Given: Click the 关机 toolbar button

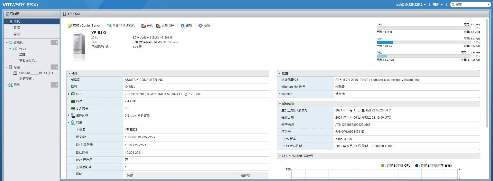Looking at the screenshot, I should click(x=147, y=26).
